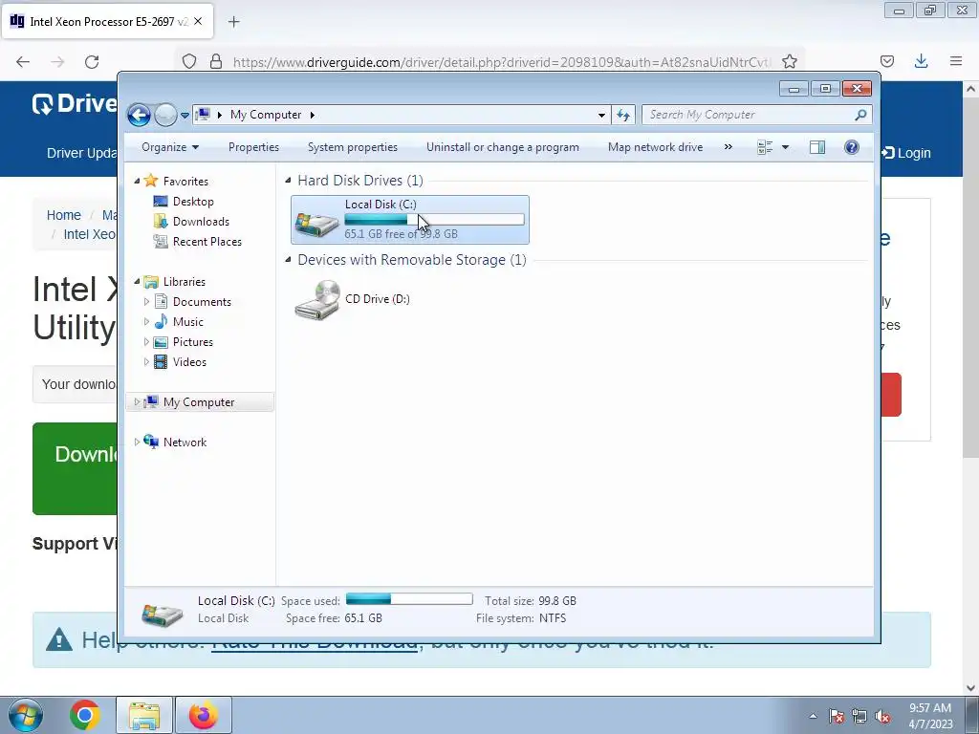Open the Firefox downloads panel
The width and height of the screenshot is (979, 734).
pos(921,61)
